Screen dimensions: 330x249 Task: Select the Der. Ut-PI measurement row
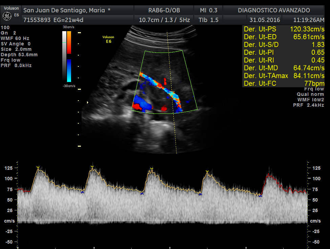pos(284,52)
